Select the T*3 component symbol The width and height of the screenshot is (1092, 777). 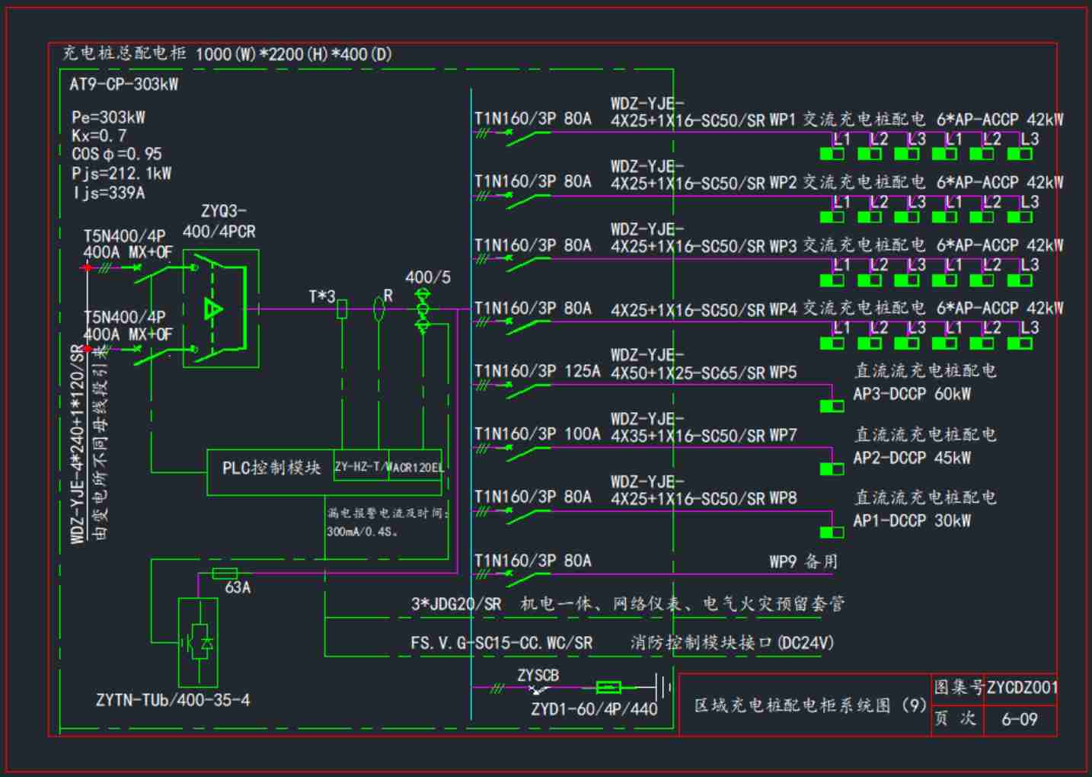pyautogui.click(x=342, y=309)
